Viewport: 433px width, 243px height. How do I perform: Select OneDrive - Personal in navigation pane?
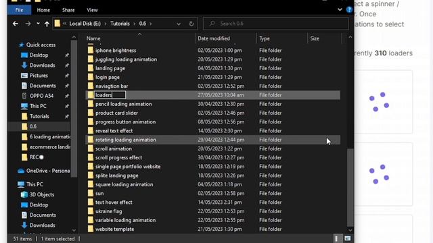click(48, 171)
